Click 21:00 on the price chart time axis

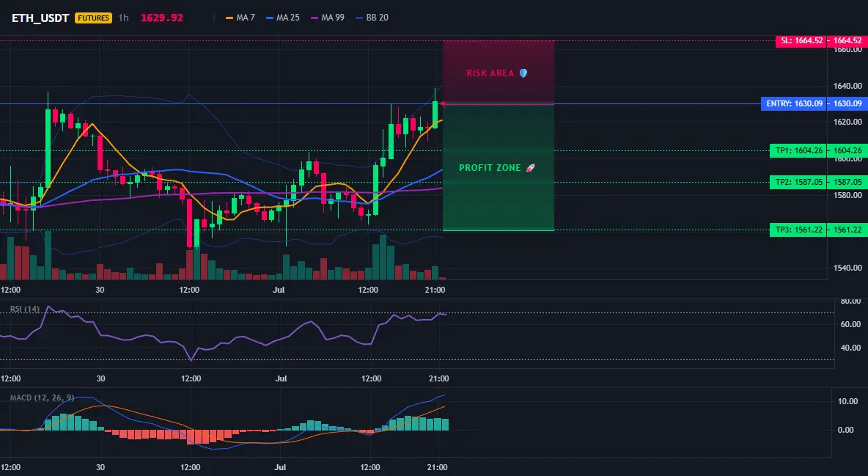(x=435, y=290)
